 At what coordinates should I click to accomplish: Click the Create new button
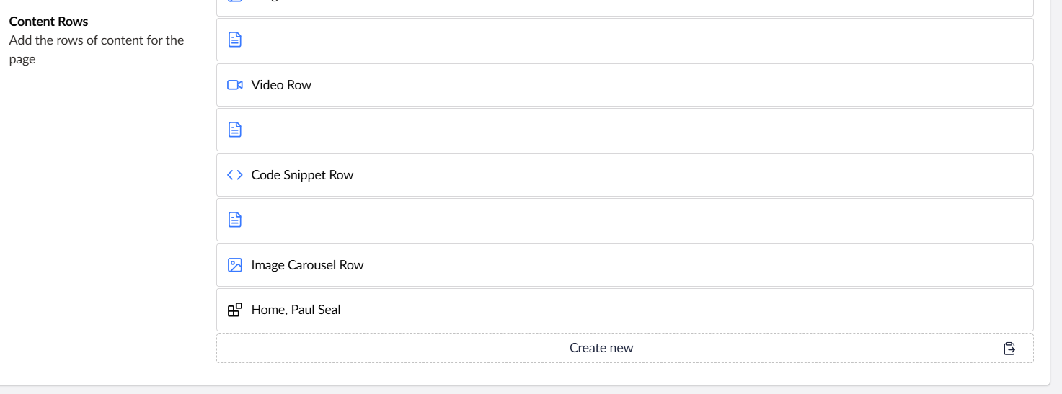click(x=601, y=348)
